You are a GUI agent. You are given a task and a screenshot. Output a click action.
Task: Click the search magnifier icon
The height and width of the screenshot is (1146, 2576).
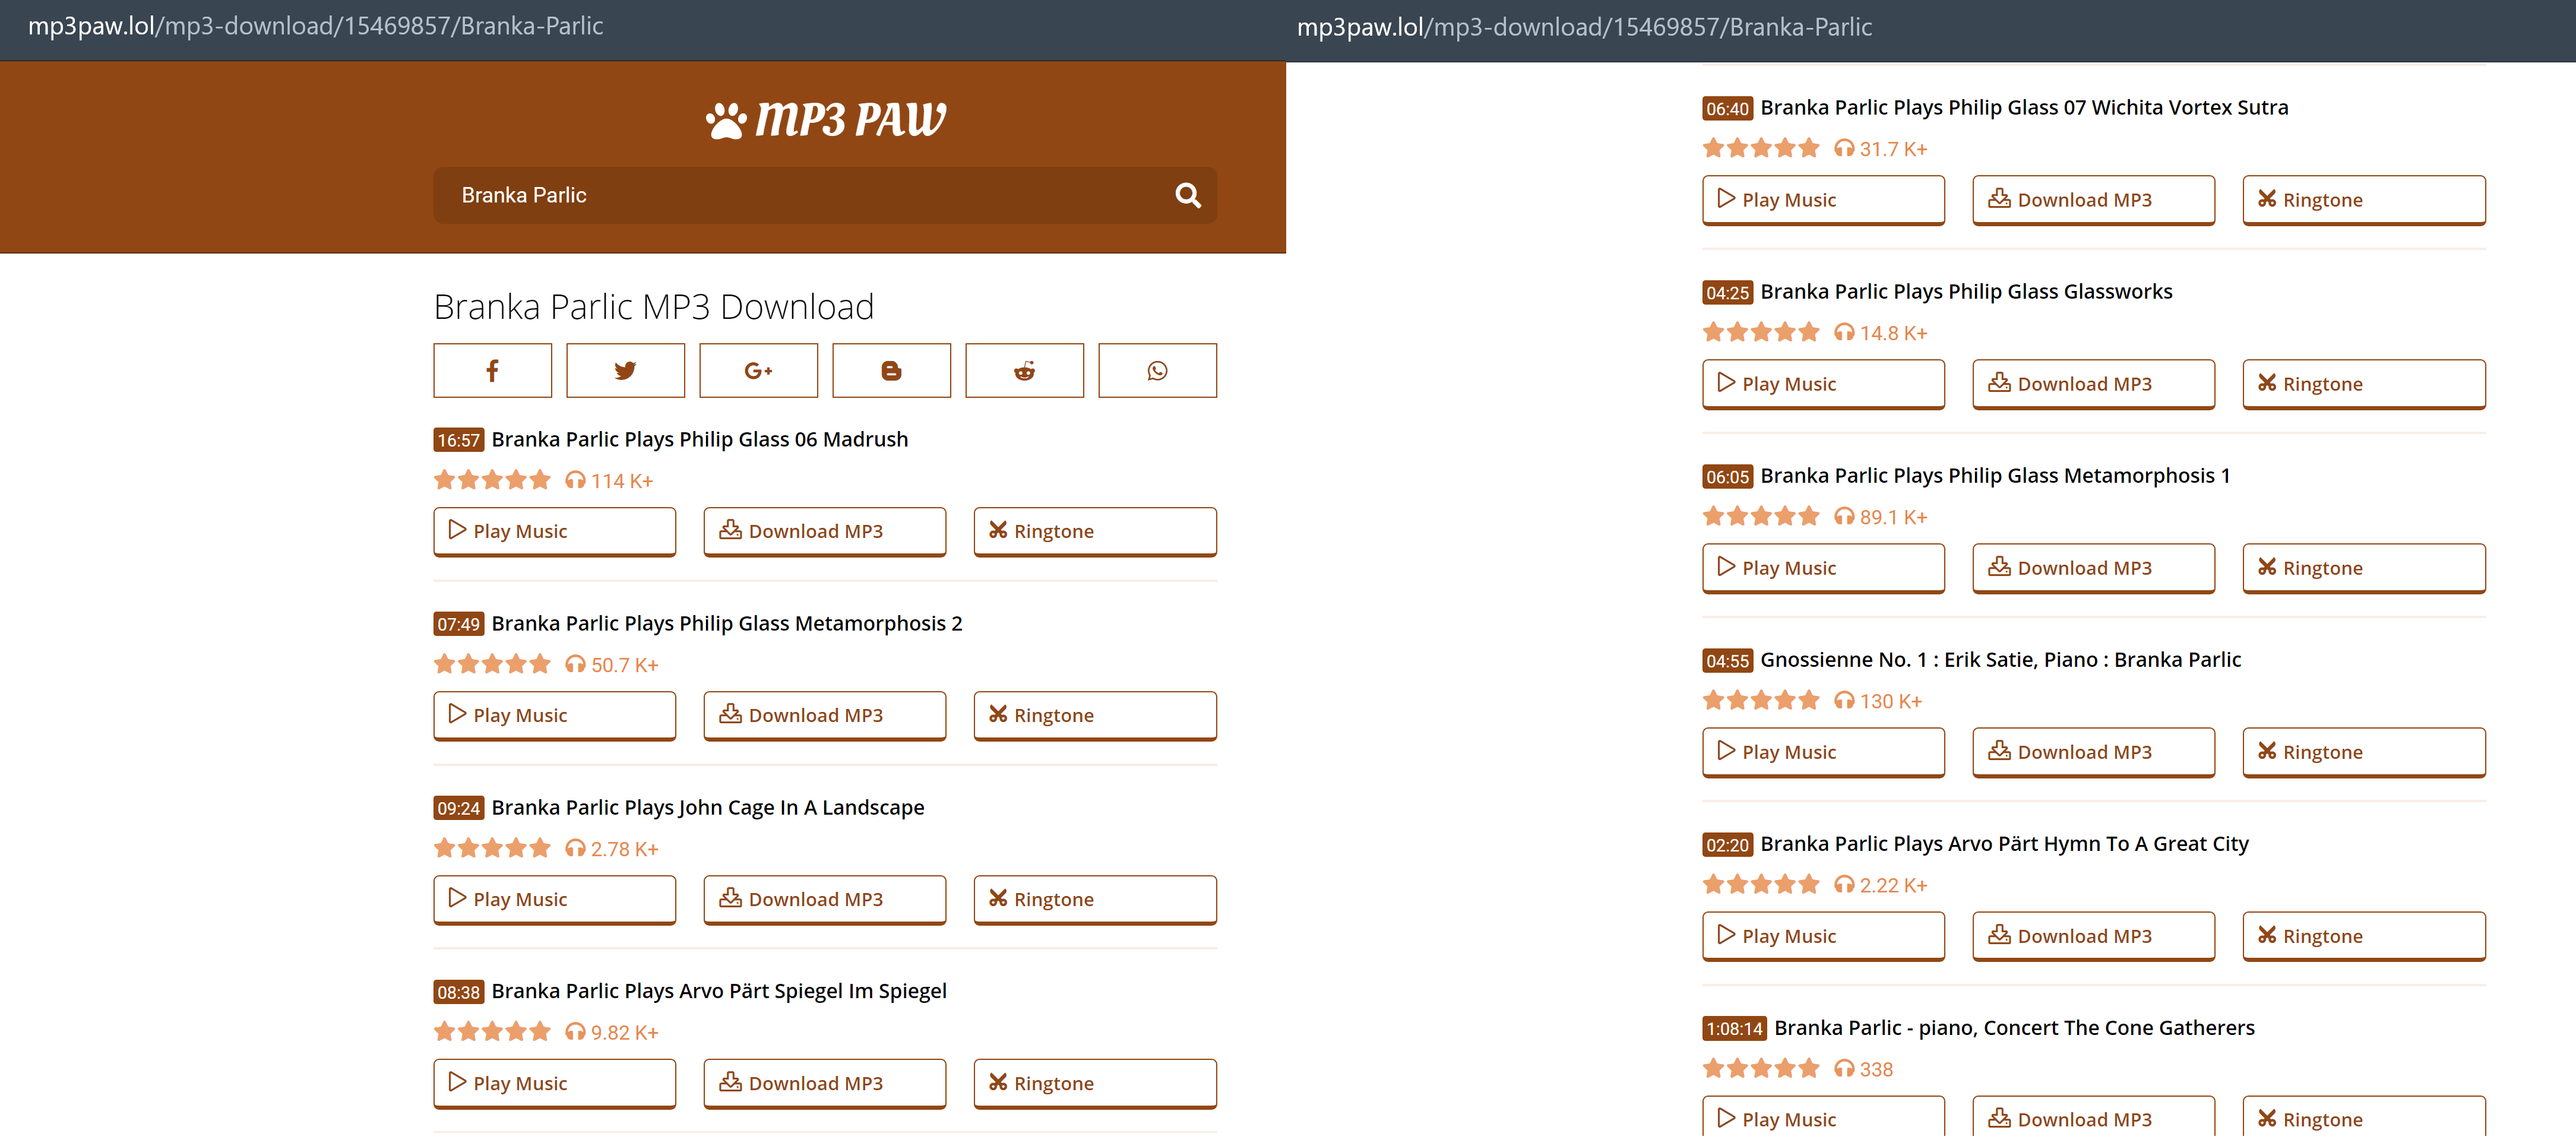point(1187,195)
